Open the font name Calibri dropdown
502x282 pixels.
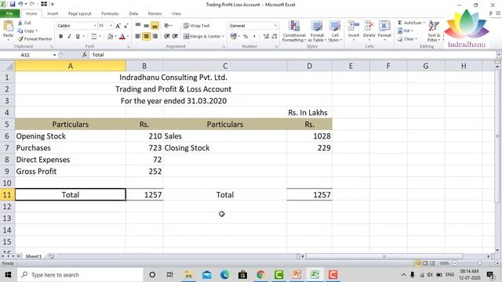click(95, 26)
